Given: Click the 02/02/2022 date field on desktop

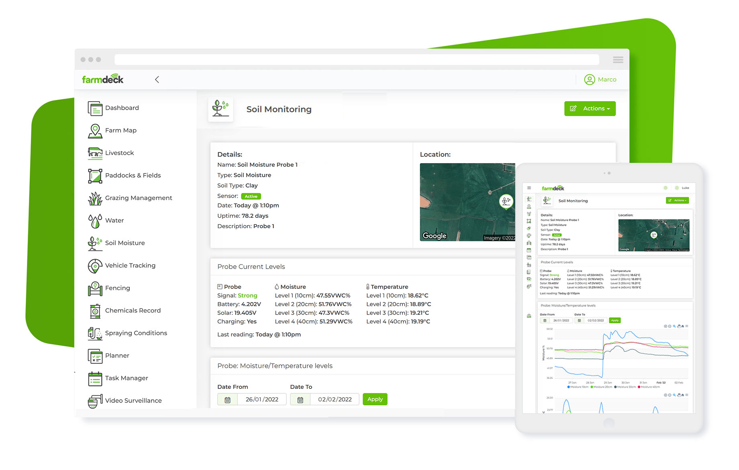Looking at the screenshot, I should pyautogui.click(x=335, y=400).
